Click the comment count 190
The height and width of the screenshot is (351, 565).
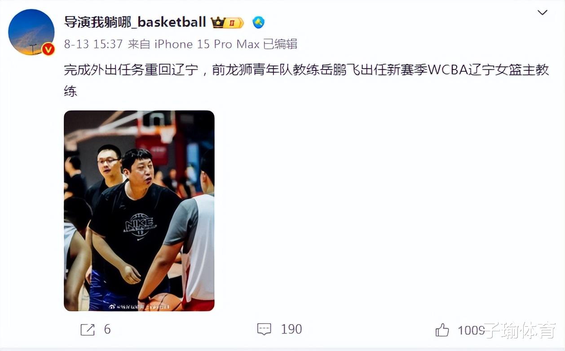pyautogui.click(x=291, y=329)
